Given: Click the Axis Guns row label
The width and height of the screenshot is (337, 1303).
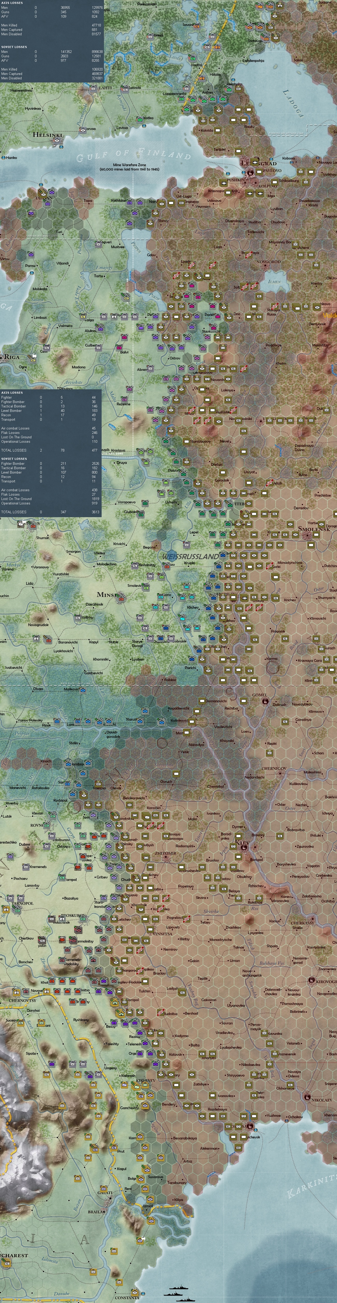Looking at the screenshot, I should click(5, 12).
